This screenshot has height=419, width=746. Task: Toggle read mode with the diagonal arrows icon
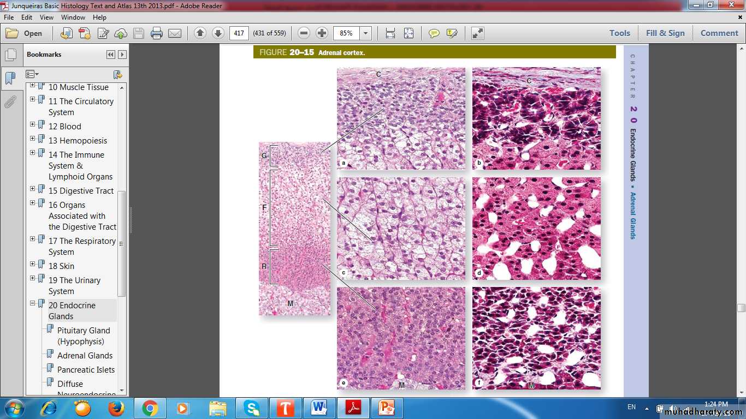[477, 33]
